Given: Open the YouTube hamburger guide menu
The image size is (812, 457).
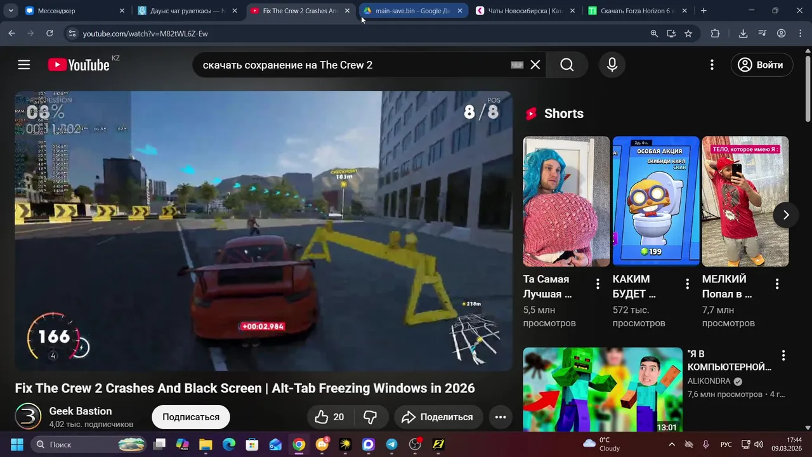Looking at the screenshot, I should (x=24, y=65).
